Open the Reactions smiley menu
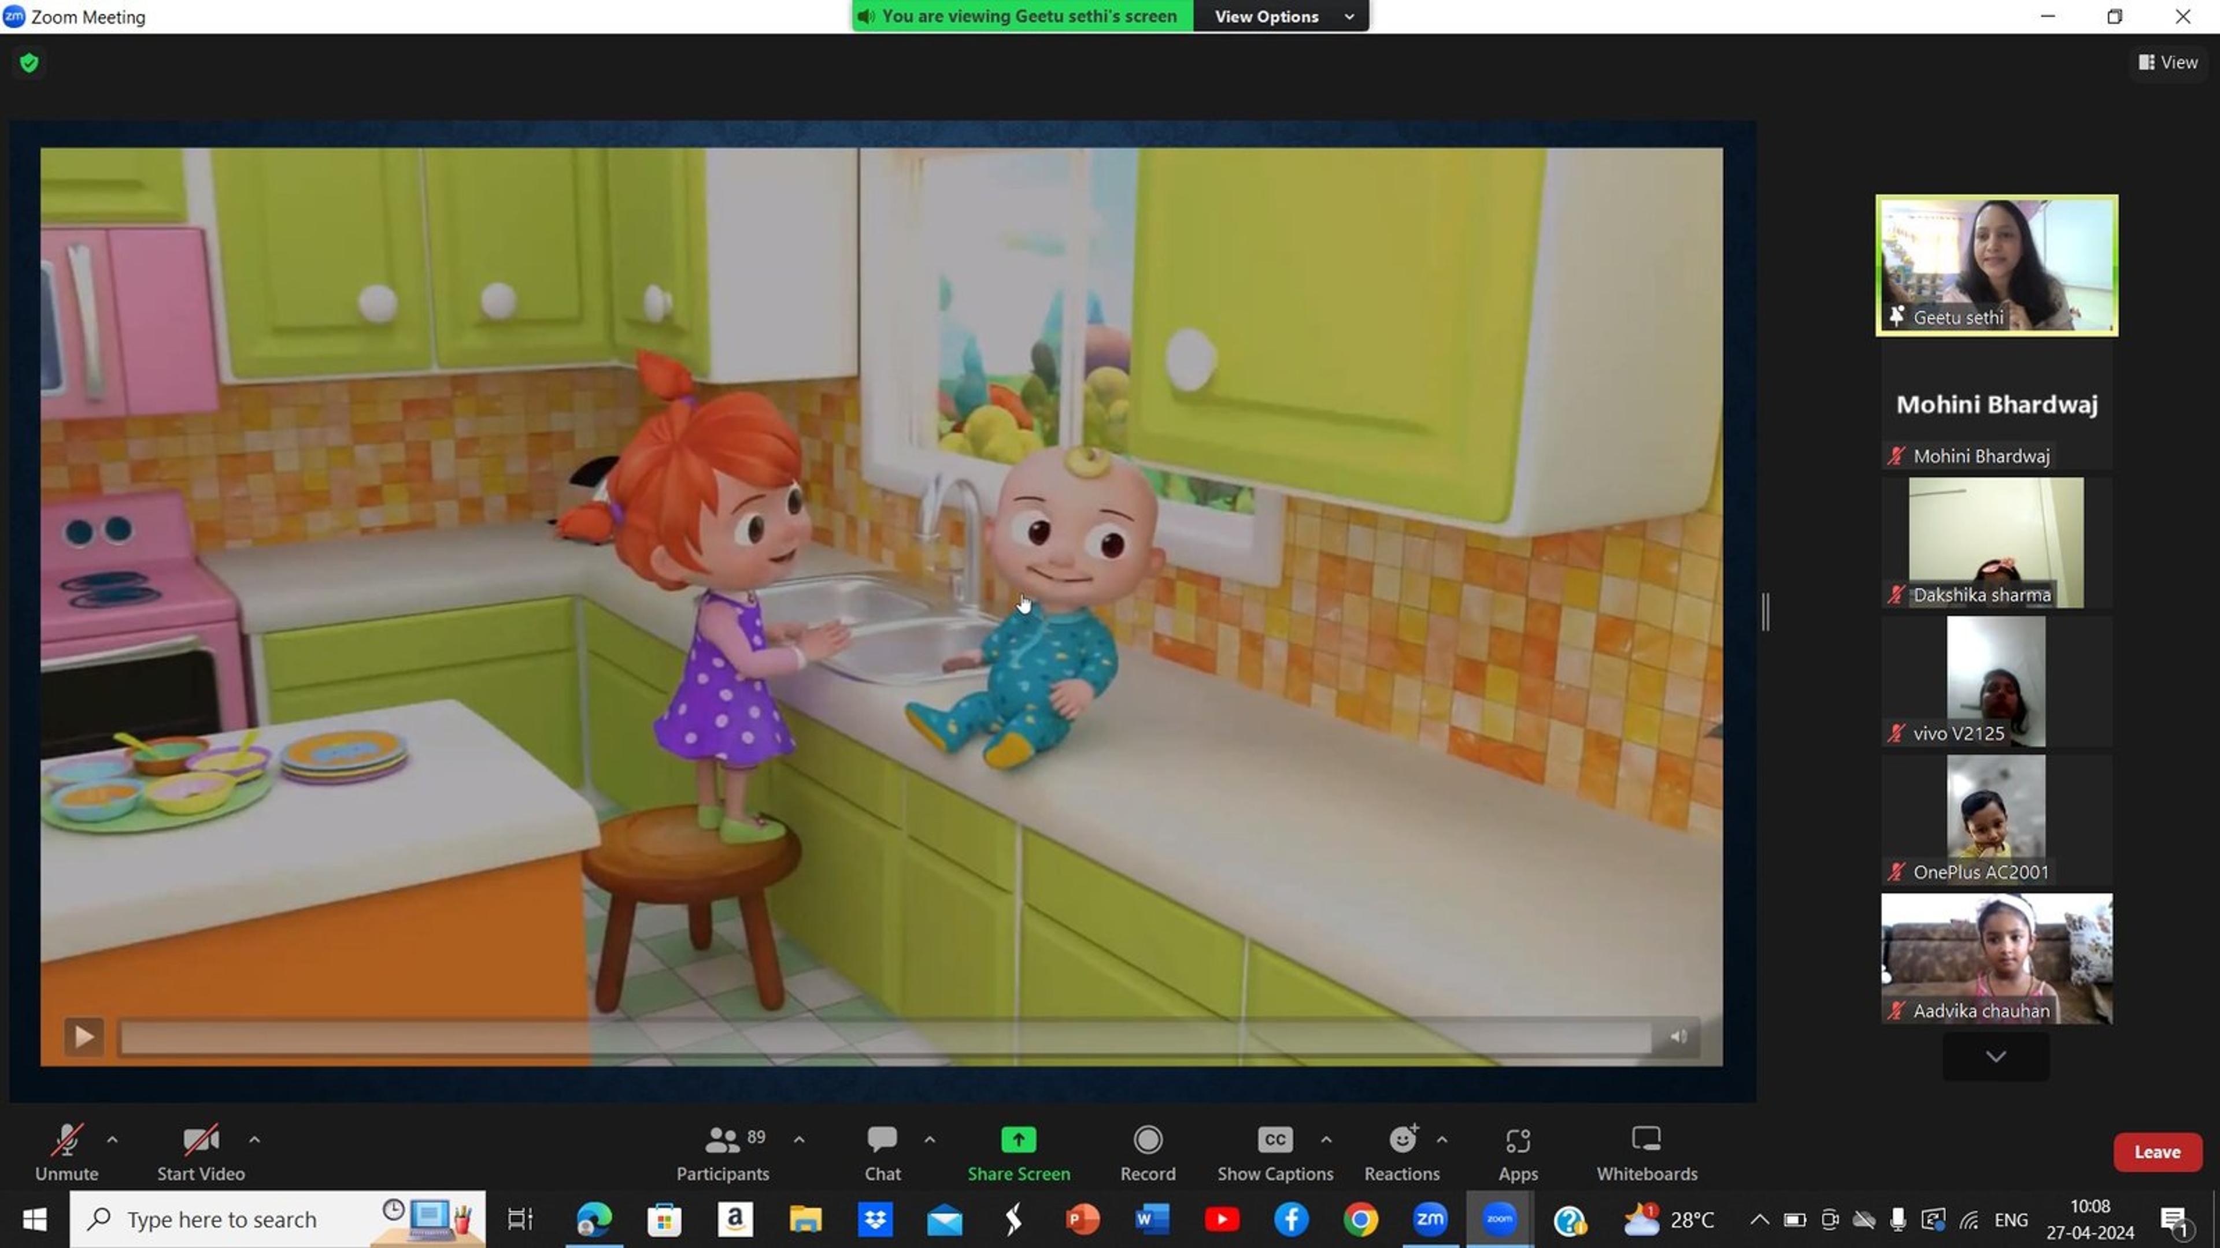Screen dimensions: 2220x1248 coord(1402,1153)
